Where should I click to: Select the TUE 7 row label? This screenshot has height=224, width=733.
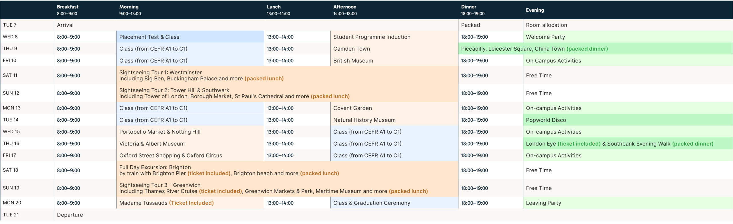(x=10, y=25)
